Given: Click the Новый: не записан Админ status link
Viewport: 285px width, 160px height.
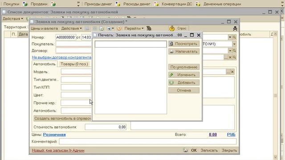Looking at the screenshot, I should point(58,150).
